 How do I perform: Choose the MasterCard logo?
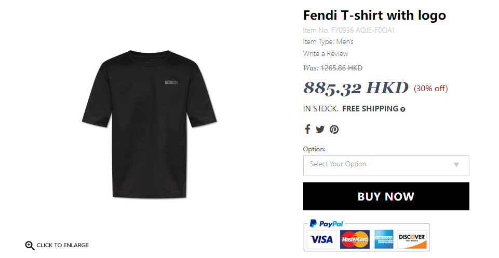[355, 239]
